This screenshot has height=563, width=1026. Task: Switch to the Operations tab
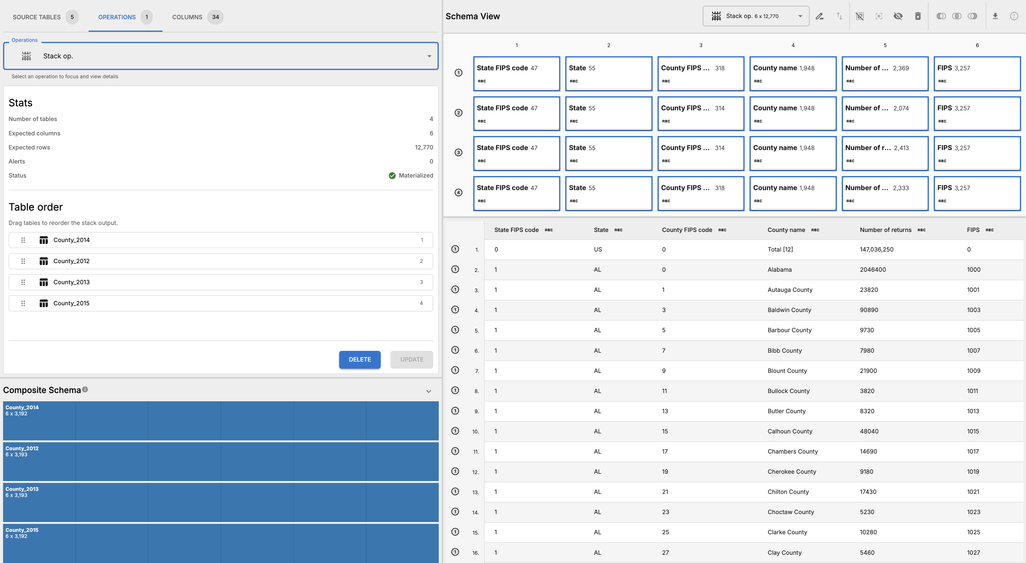pyautogui.click(x=125, y=17)
